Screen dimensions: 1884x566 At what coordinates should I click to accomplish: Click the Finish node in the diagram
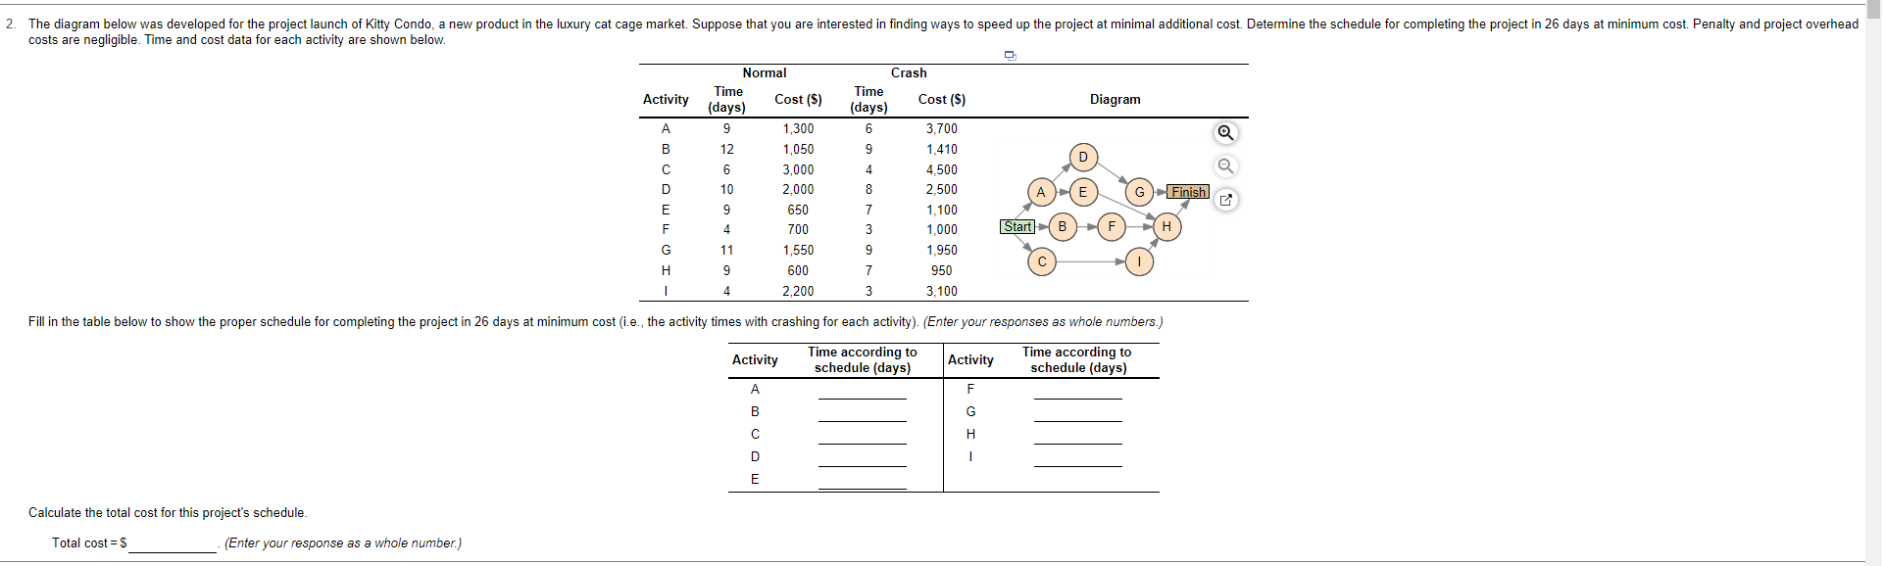[x=1188, y=192]
